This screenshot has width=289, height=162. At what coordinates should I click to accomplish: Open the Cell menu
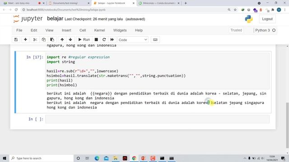pos(83,30)
